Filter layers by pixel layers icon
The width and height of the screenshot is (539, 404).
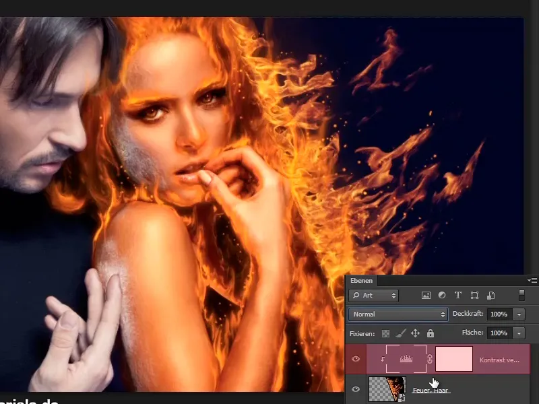426,296
